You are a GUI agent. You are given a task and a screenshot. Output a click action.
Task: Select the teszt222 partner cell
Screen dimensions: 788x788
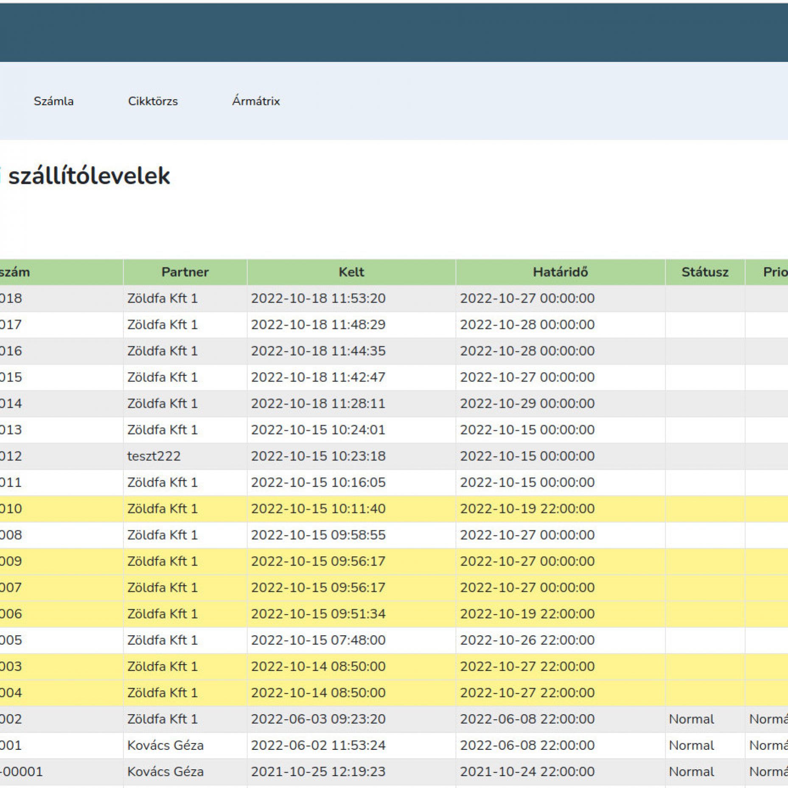154,456
